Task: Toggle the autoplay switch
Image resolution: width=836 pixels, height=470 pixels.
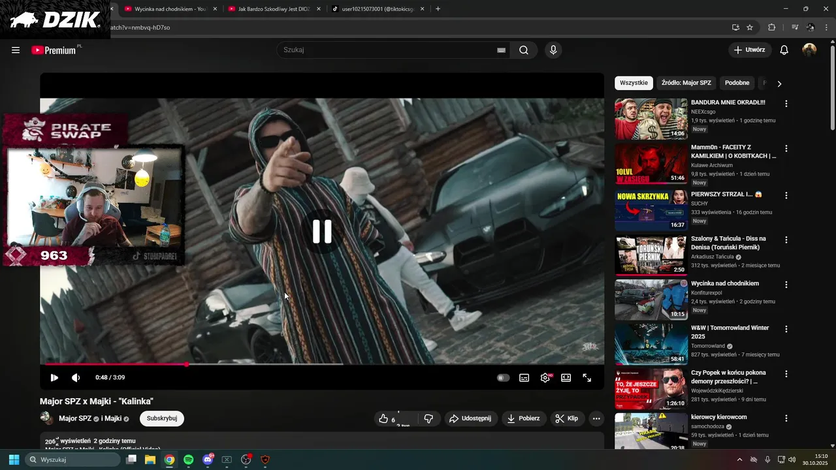Action: [503, 377]
